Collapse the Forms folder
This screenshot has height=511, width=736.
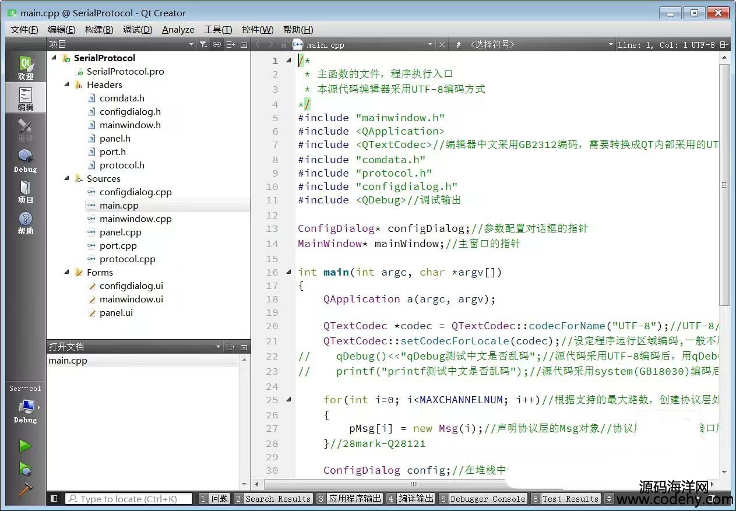click(67, 272)
